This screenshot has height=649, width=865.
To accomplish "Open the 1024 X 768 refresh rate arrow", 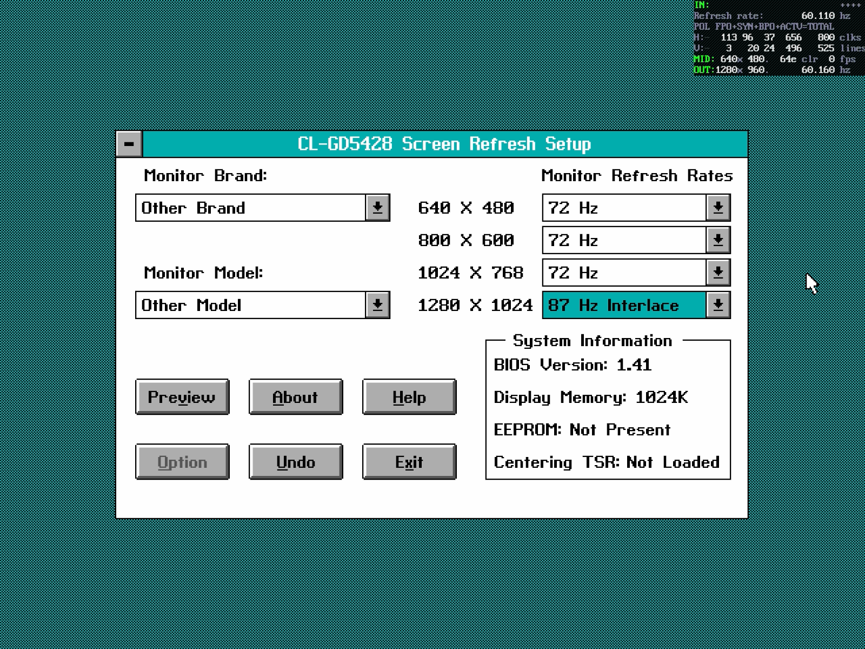I will [x=718, y=273].
